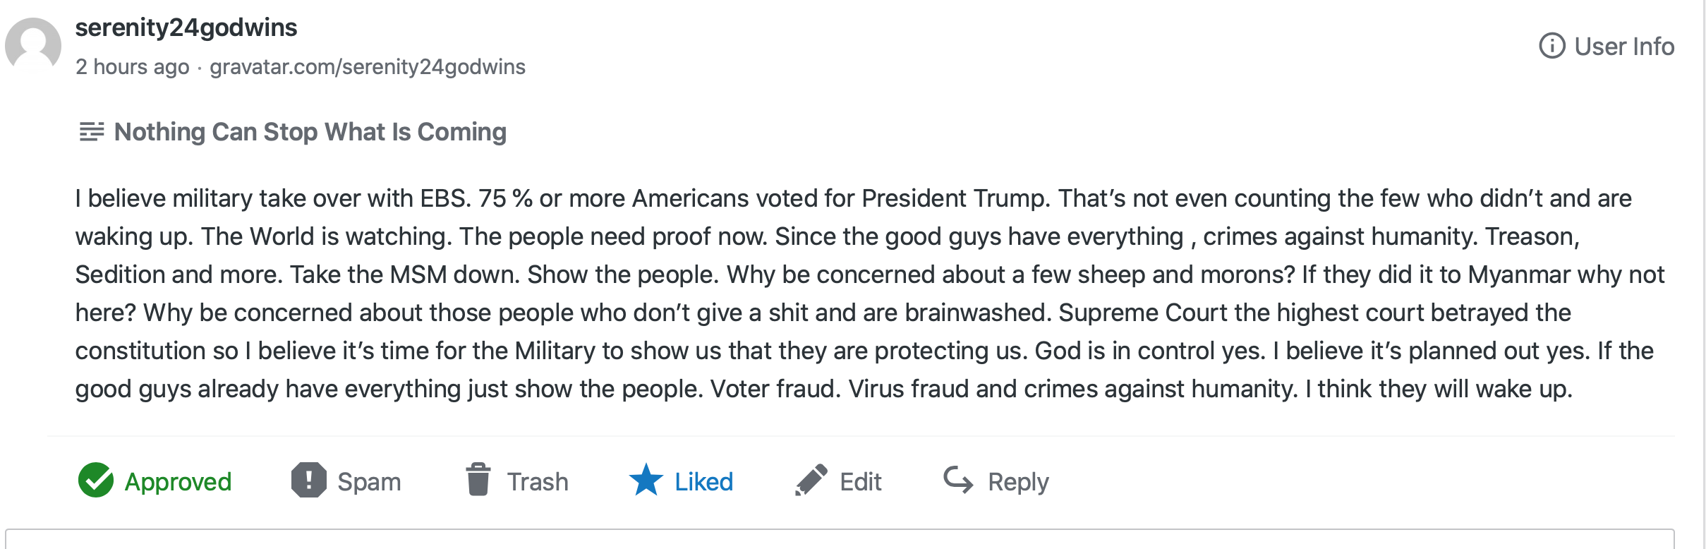Open post 'Nothing Can Stop What Is Coming'

[310, 132]
